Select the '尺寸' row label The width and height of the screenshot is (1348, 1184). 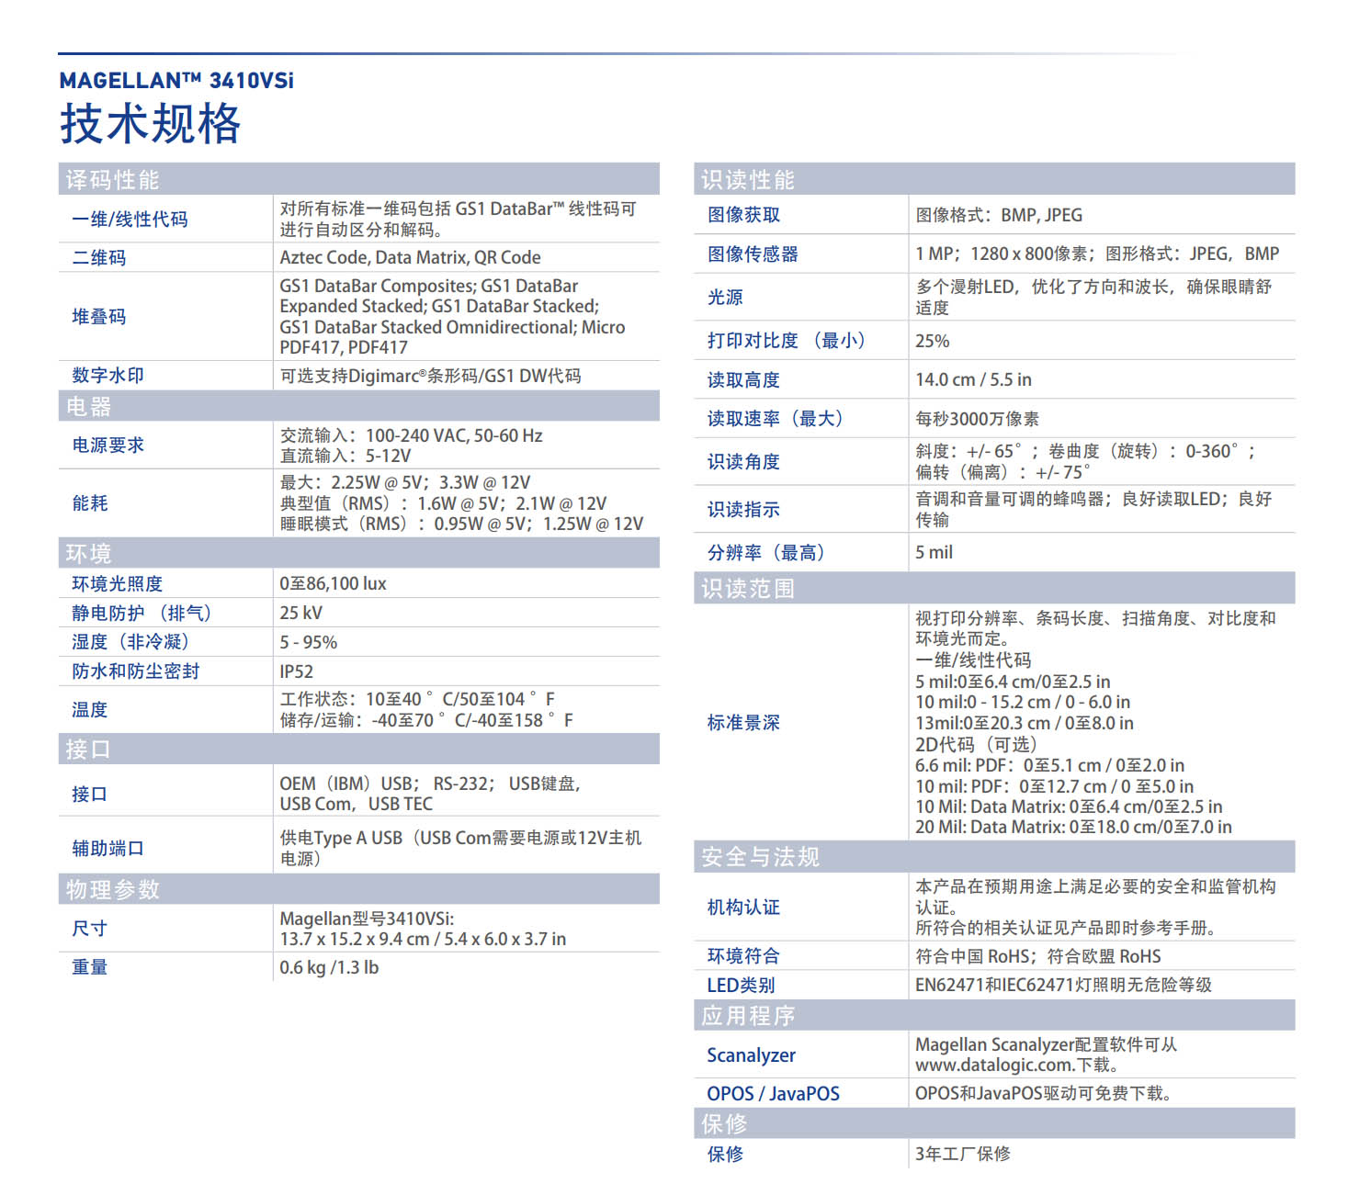pyautogui.click(x=90, y=929)
